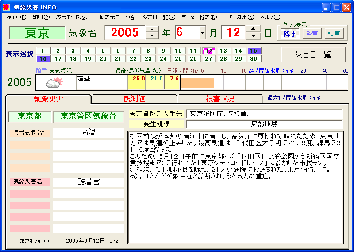Select day 20 in 表示選択
The width and height of the screenshot is (354, 252).
[x=103, y=59]
